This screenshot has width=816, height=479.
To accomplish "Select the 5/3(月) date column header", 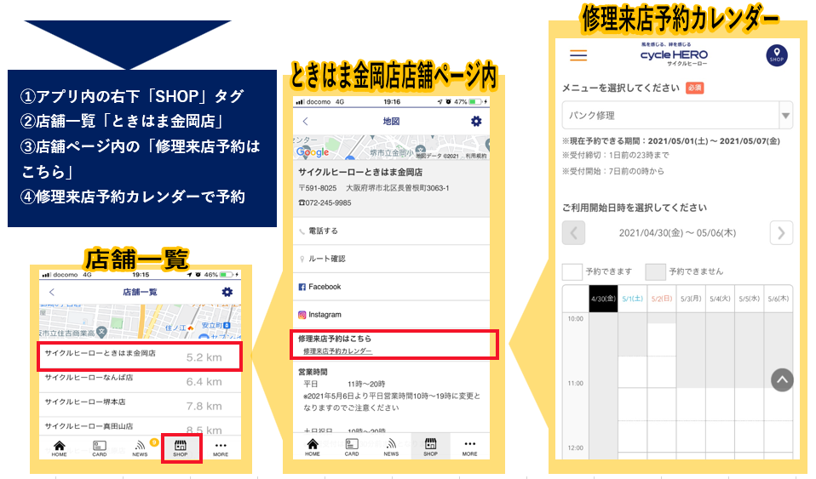I will [691, 299].
